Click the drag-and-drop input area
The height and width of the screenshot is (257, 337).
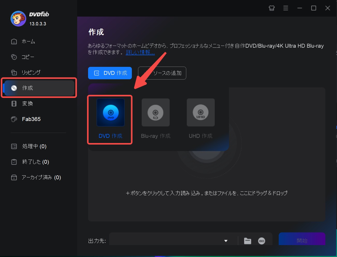click(x=206, y=193)
